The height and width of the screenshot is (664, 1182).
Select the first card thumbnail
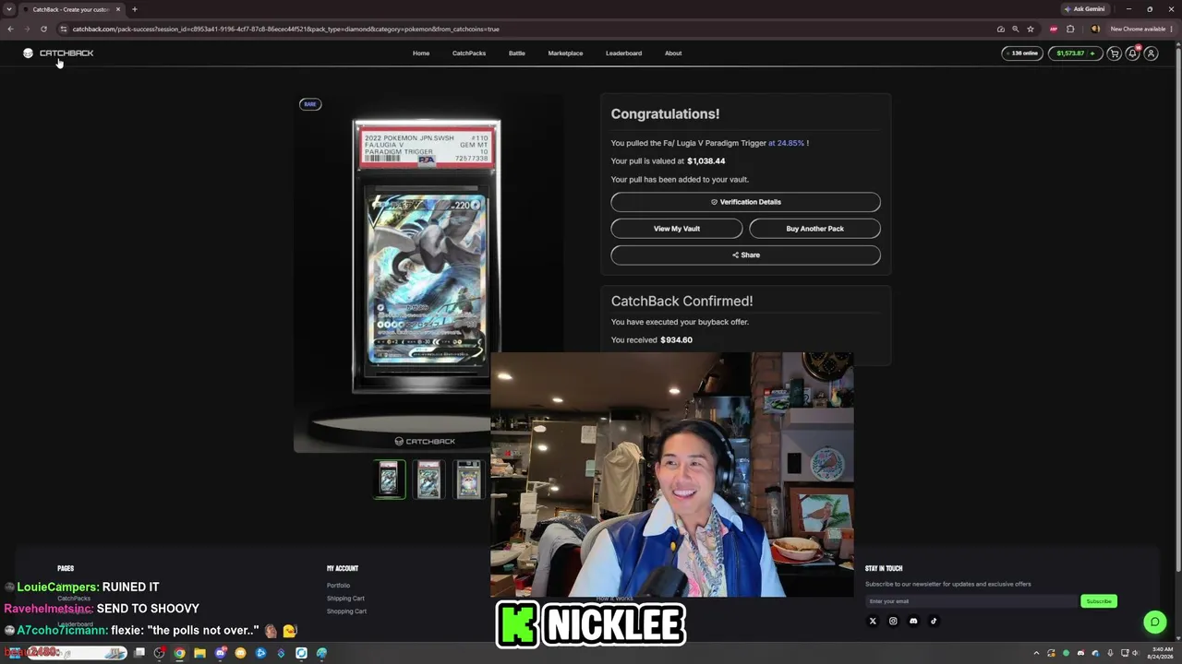coord(389,480)
